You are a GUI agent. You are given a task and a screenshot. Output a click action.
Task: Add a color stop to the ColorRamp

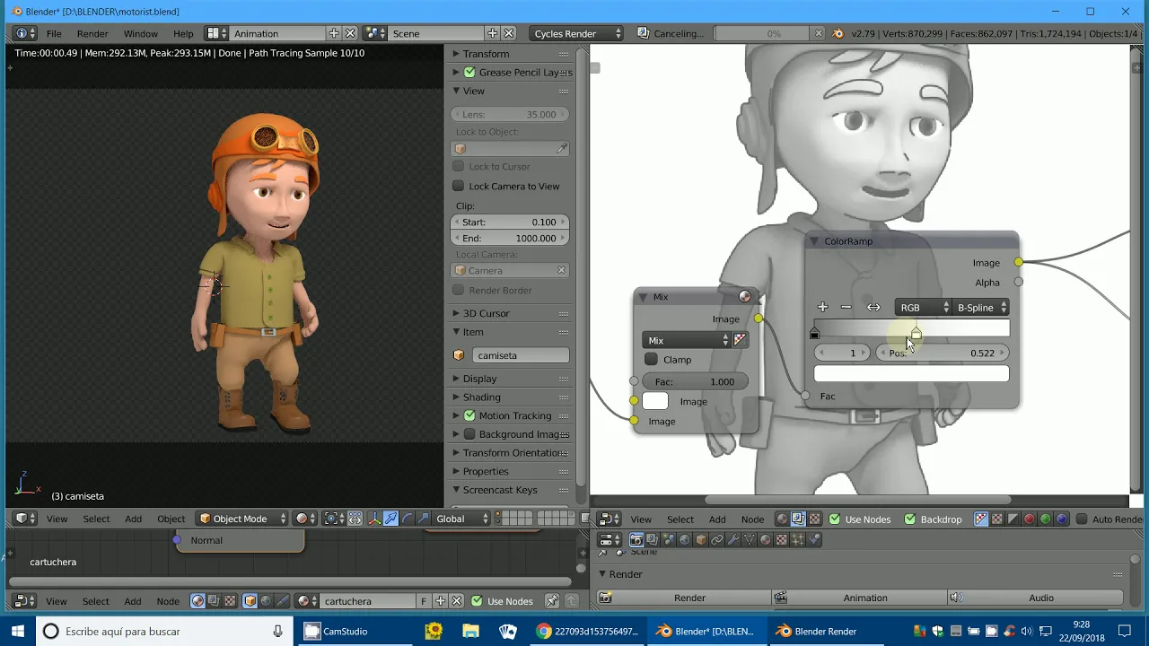[822, 307]
